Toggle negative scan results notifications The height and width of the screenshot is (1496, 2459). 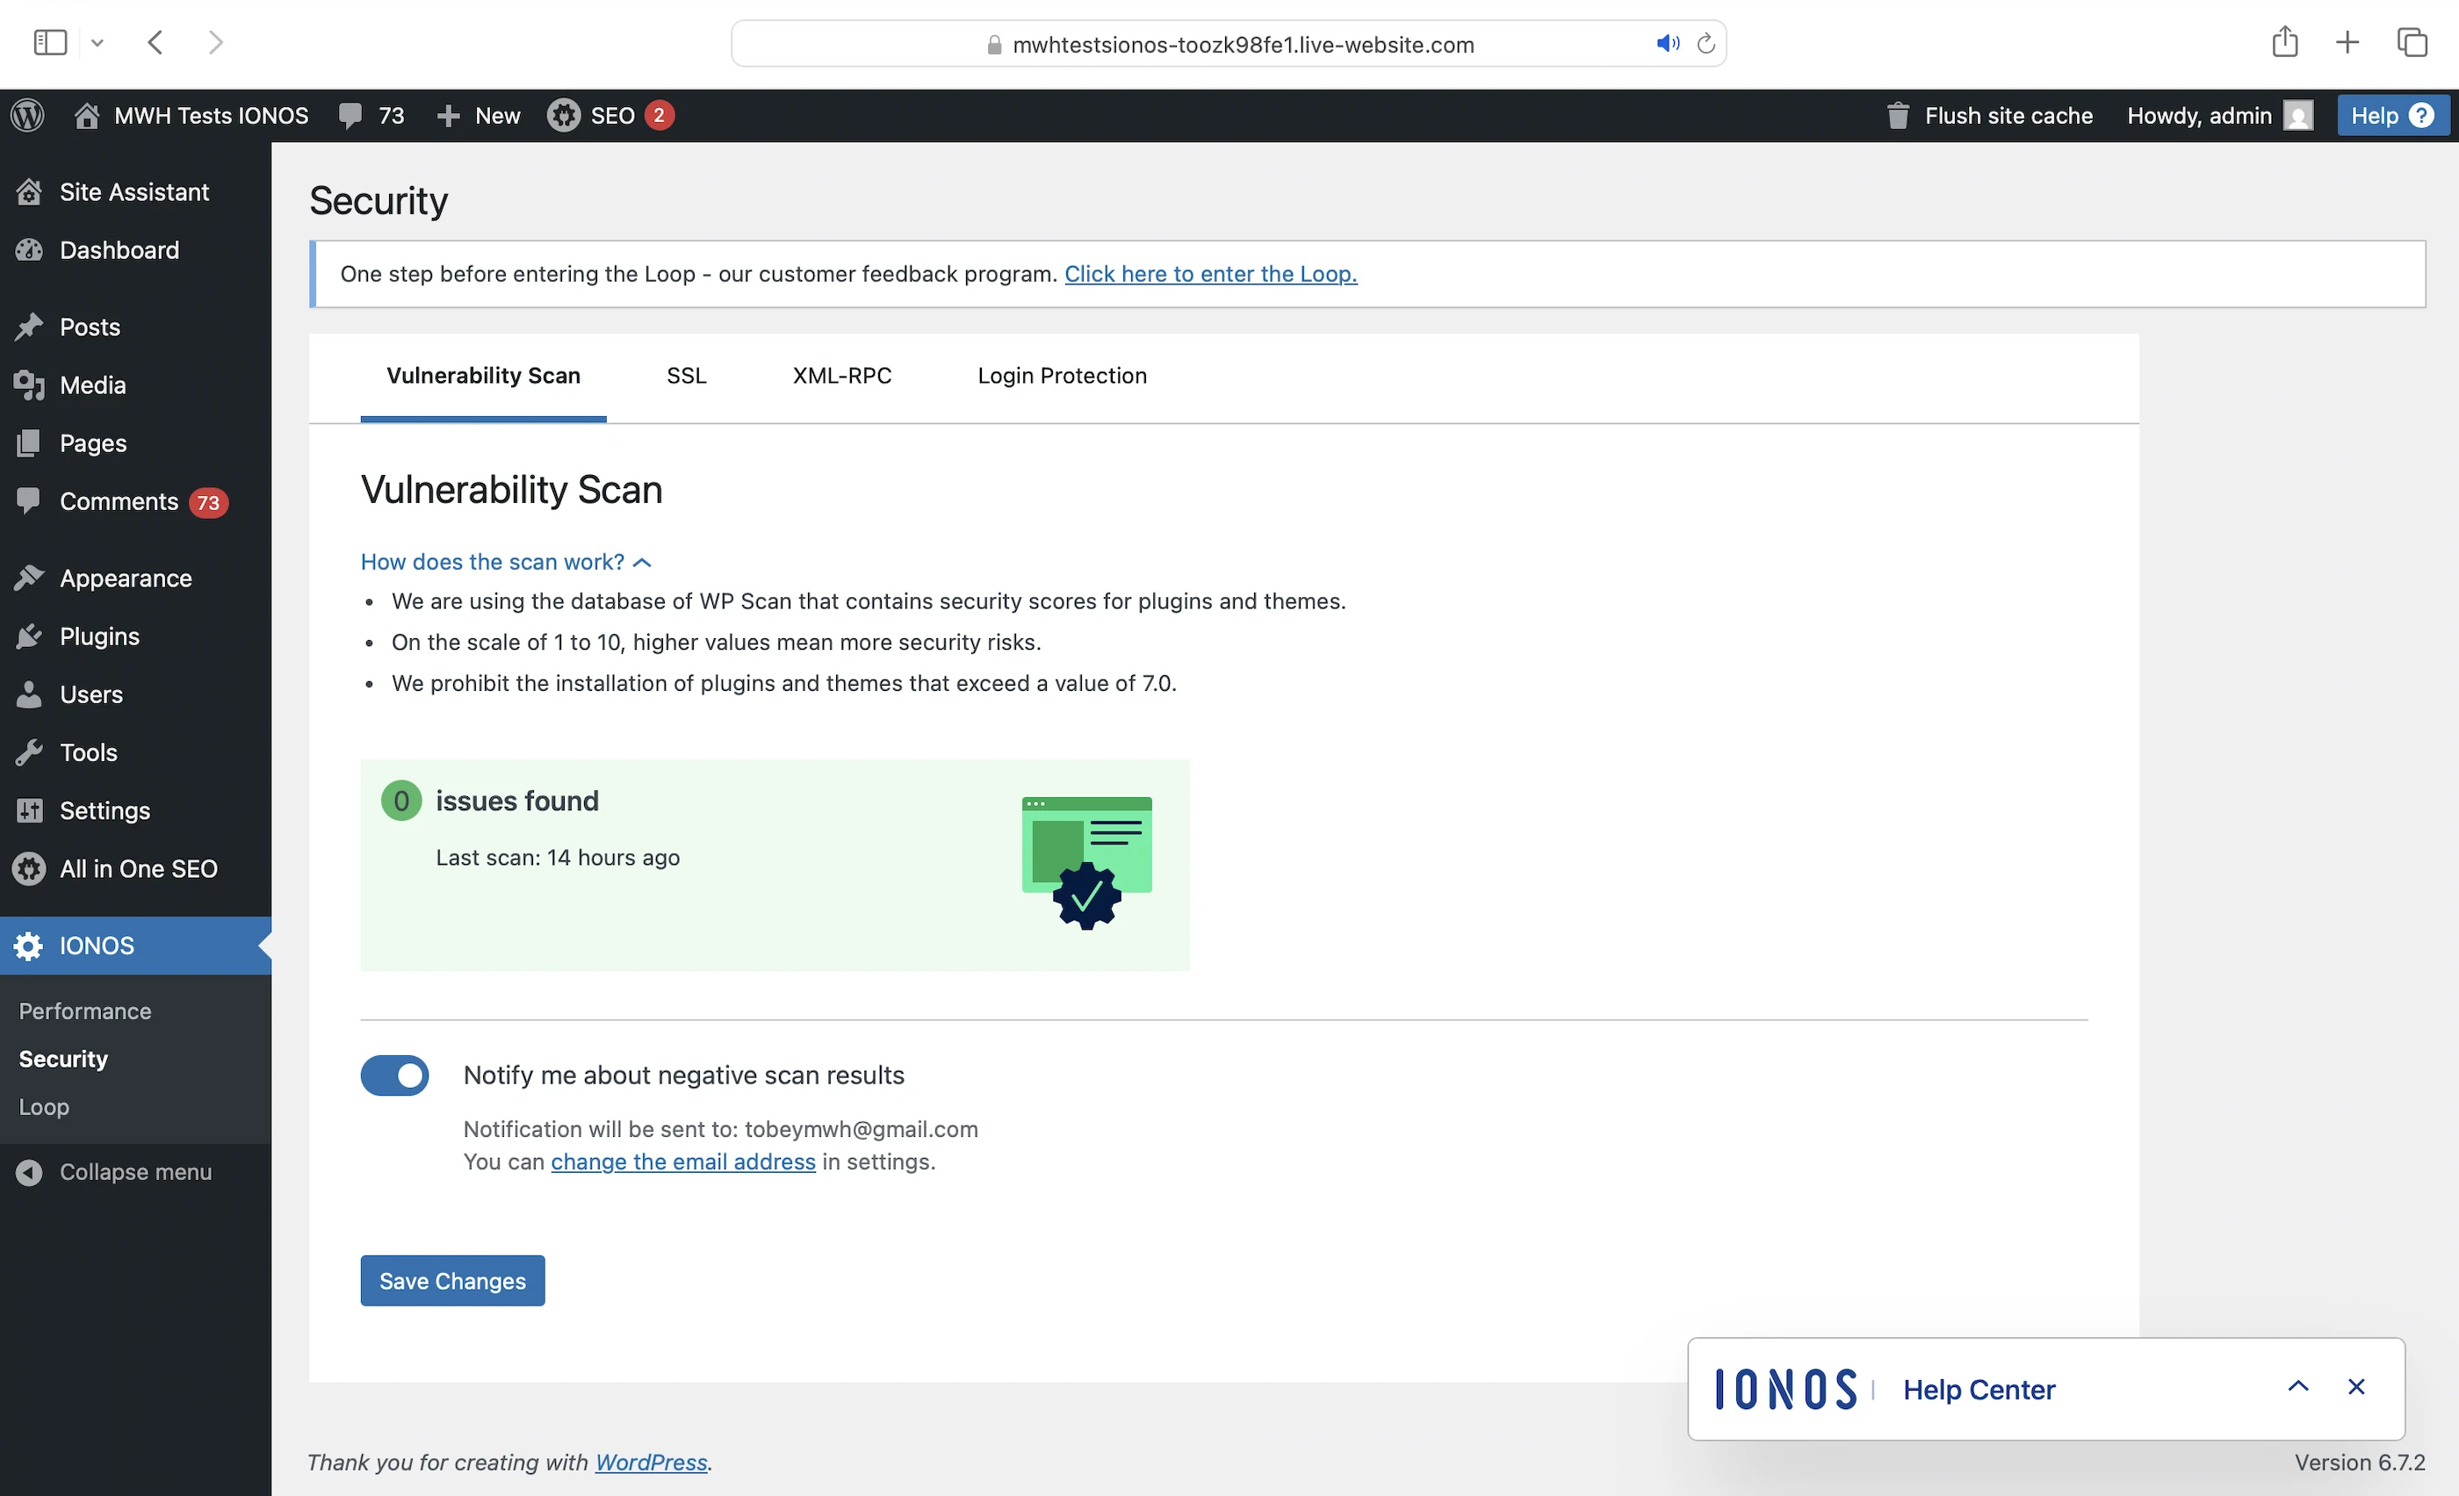[395, 1075]
